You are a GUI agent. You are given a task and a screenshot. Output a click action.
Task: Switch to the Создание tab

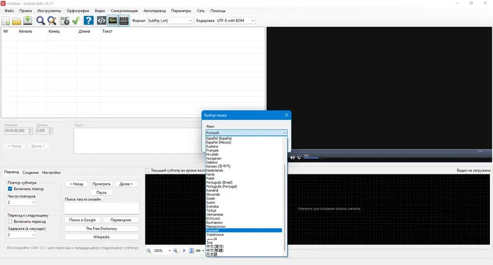(x=30, y=173)
